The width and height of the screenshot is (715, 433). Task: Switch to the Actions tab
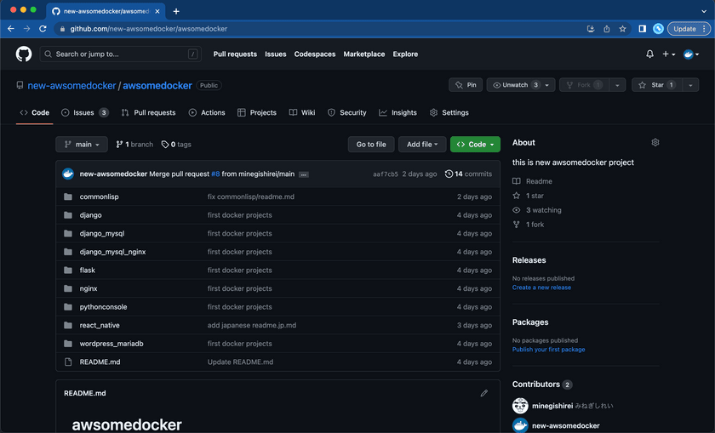click(207, 112)
